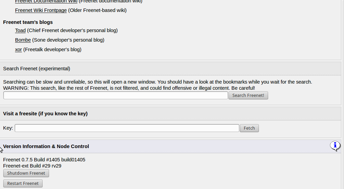Select the Search Freenet (experimental) header
The image size is (344, 189).
[x=37, y=69]
